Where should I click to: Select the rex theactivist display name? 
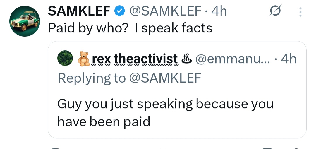pyautogui.click(x=135, y=59)
